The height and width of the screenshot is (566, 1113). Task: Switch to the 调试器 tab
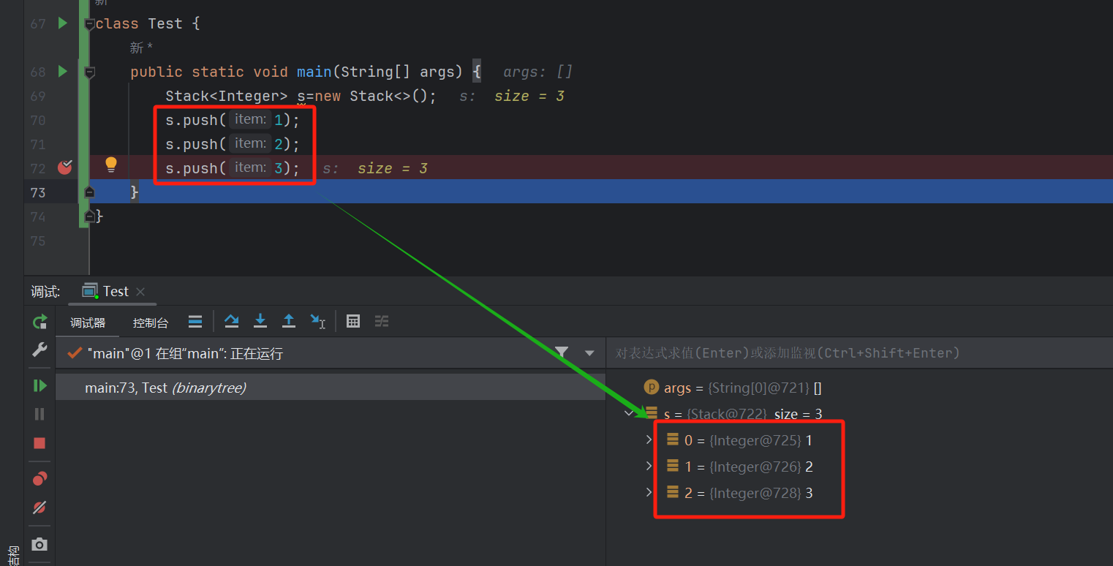click(88, 322)
